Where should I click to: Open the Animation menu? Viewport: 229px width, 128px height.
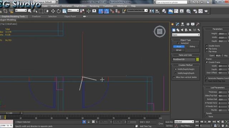pyautogui.click(x=67, y=6)
